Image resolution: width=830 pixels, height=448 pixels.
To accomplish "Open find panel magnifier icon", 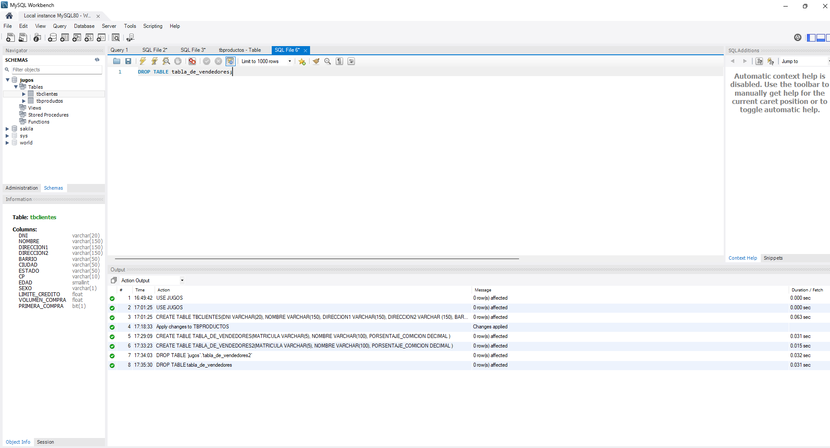I will pos(327,61).
